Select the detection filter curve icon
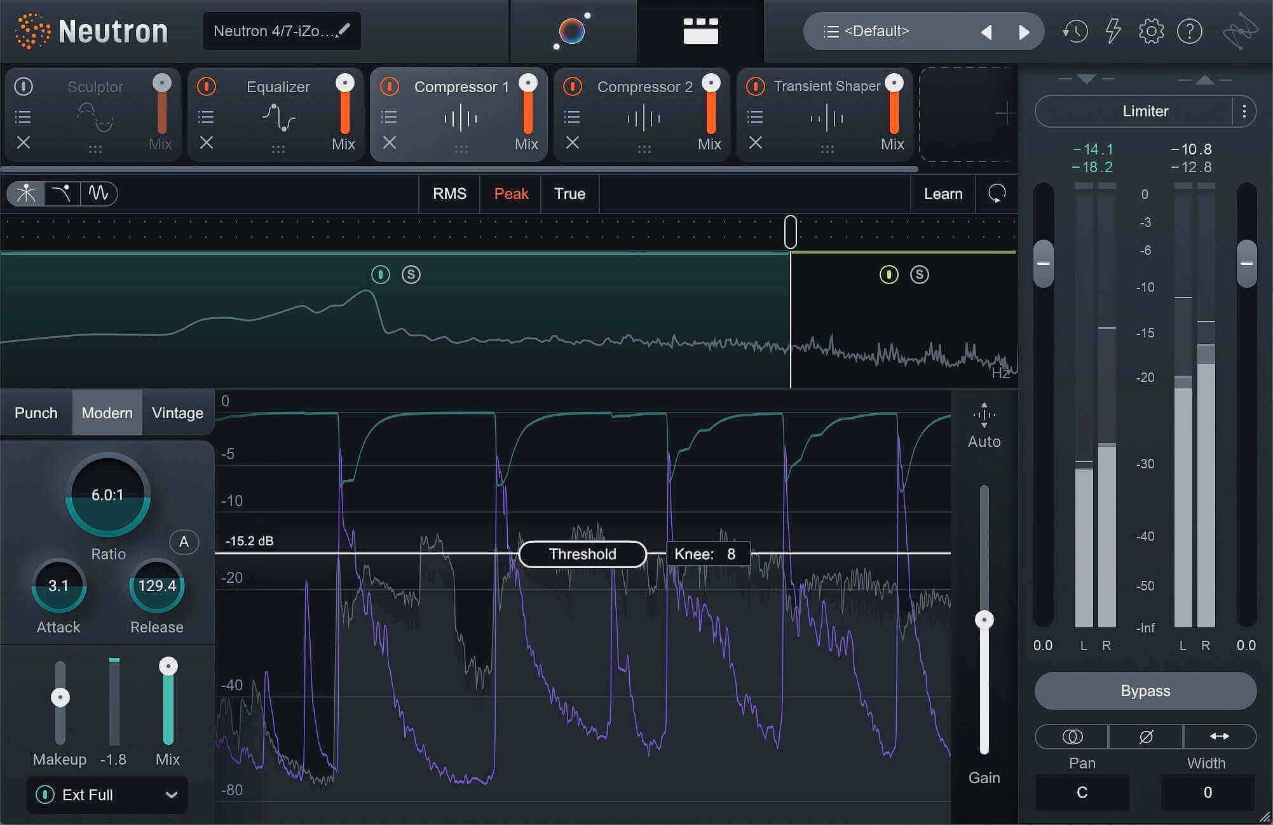The image size is (1273, 825). 62,193
